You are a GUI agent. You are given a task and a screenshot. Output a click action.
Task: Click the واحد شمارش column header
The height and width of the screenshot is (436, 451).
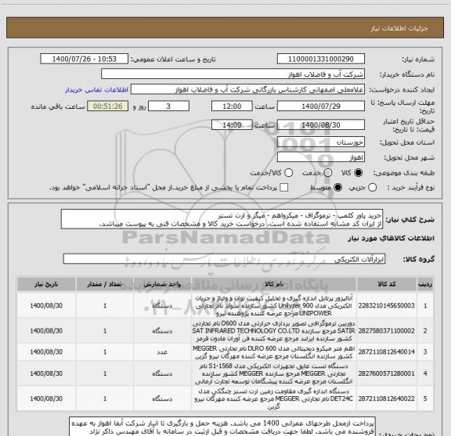tap(162, 284)
